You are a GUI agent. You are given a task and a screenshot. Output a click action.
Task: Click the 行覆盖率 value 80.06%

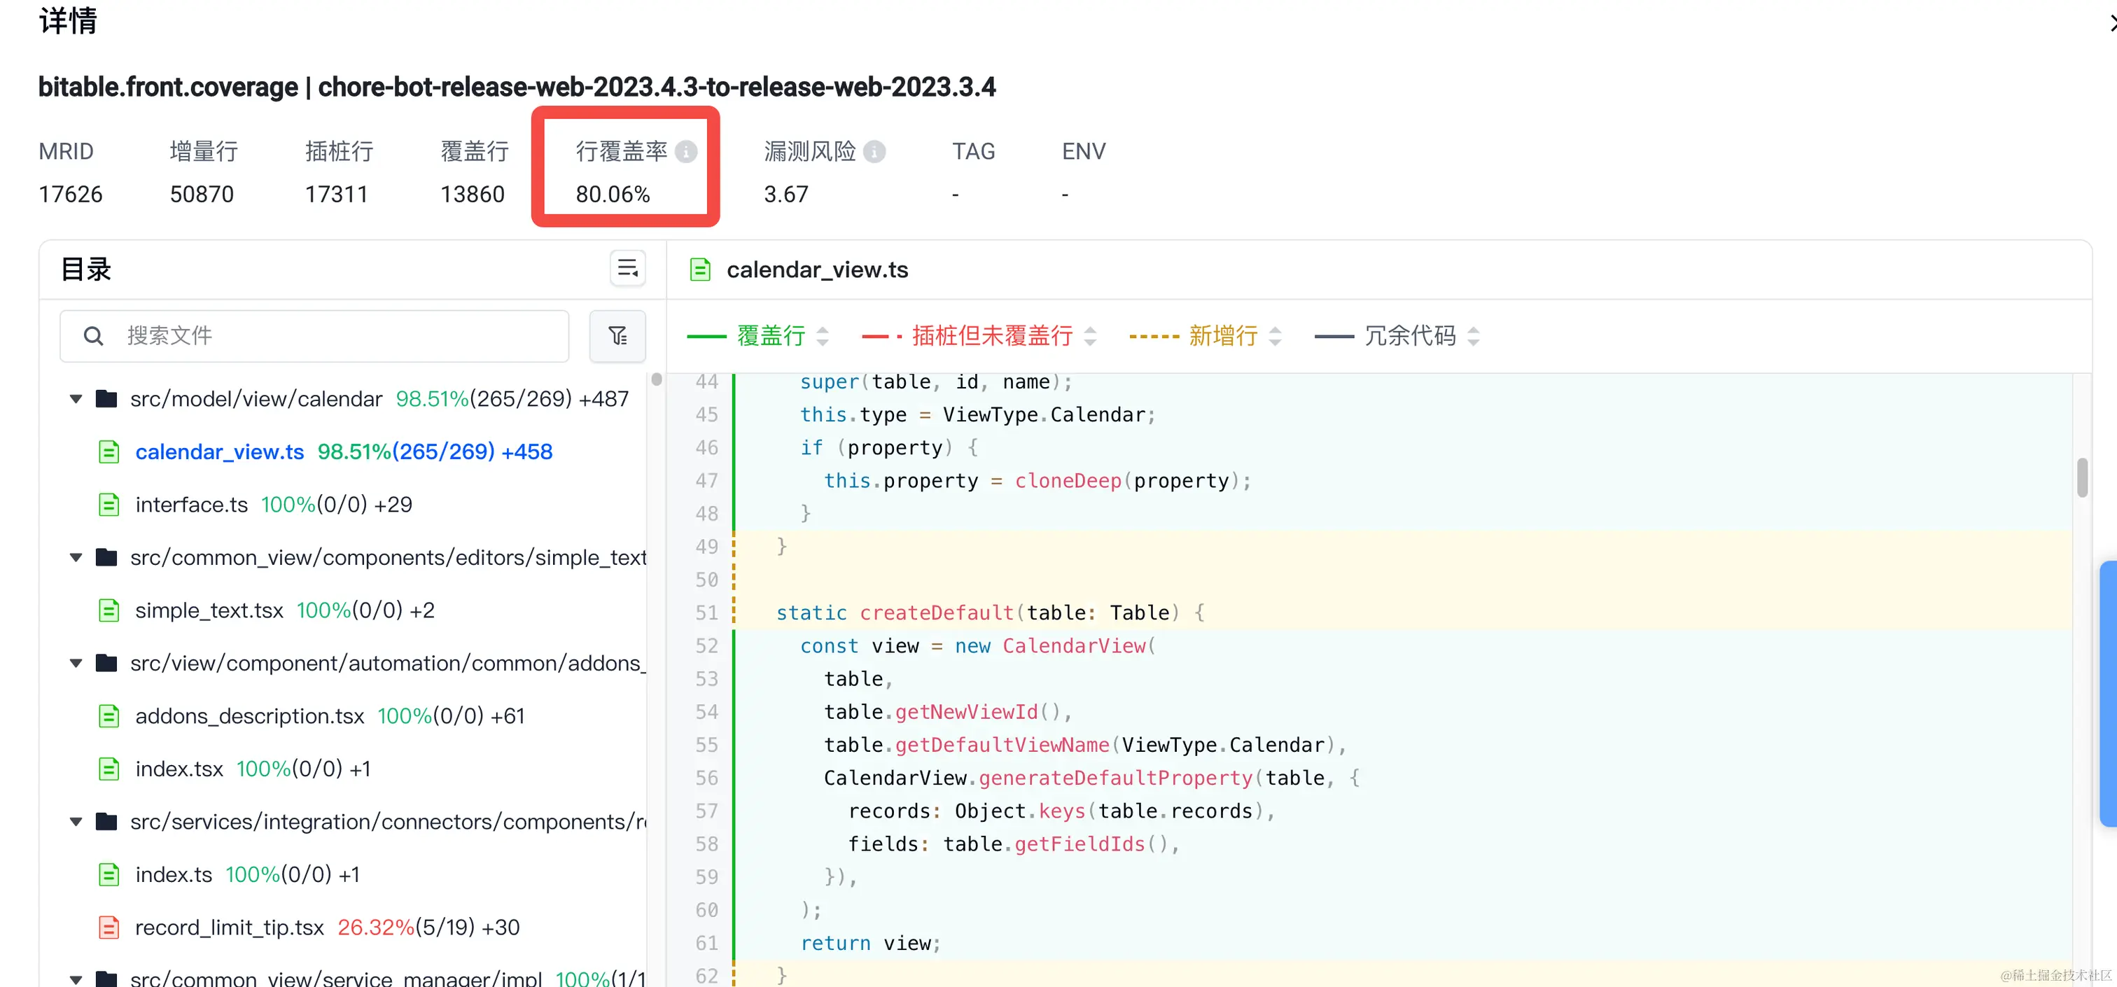tap(613, 195)
